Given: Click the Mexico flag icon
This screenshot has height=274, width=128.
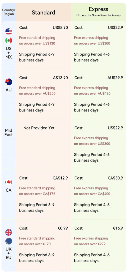Looking at the screenshot, I should tap(8, 40).
